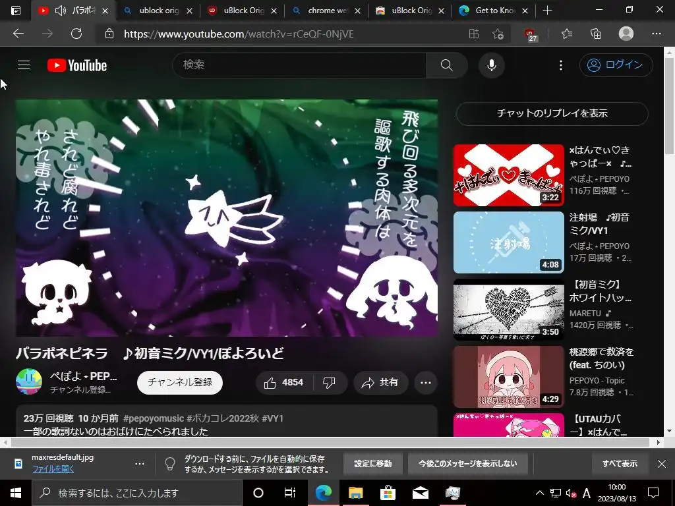Click the #ボカコレ2022秋 hashtag
Viewport: 675px width, 506px height.
(x=222, y=418)
